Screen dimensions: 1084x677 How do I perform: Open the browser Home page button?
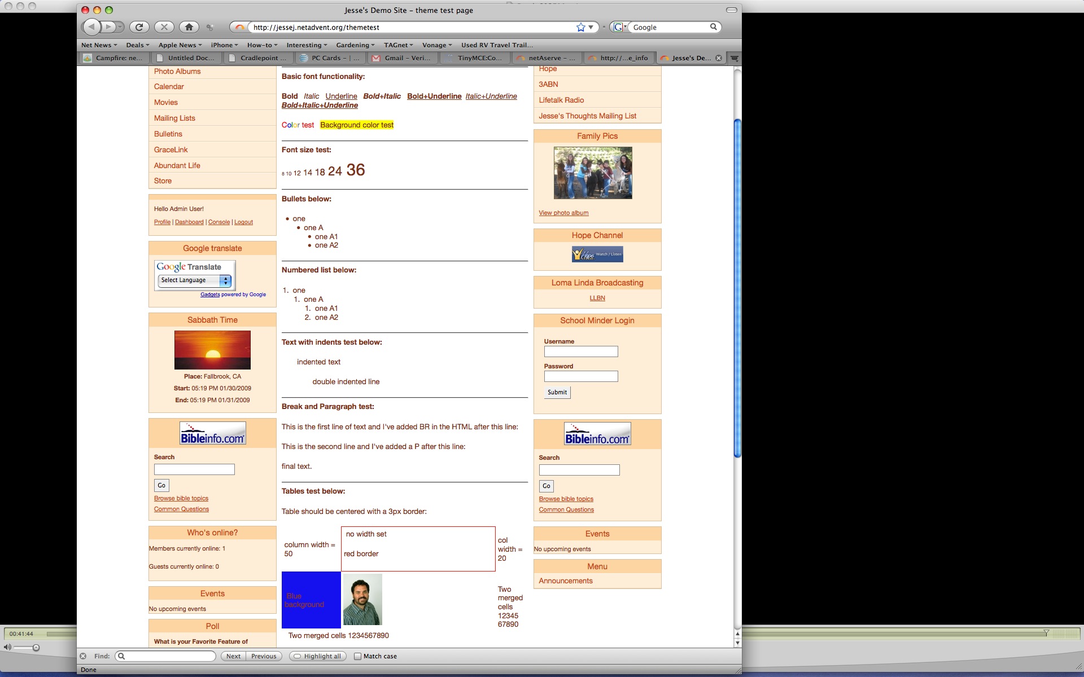(x=189, y=27)
